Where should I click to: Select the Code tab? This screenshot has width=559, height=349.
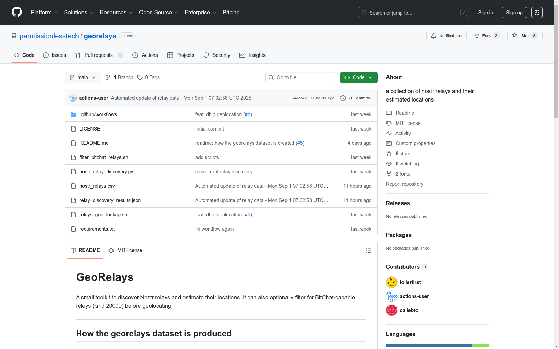(x=24, y=55)
